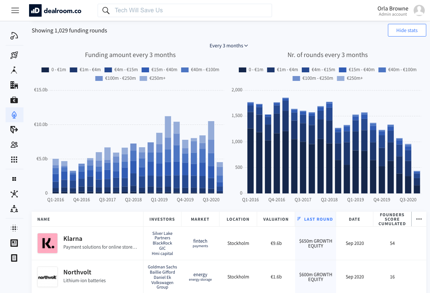Toggle €100m - €250m in Nr. of rounds legend

click(313, 78)
